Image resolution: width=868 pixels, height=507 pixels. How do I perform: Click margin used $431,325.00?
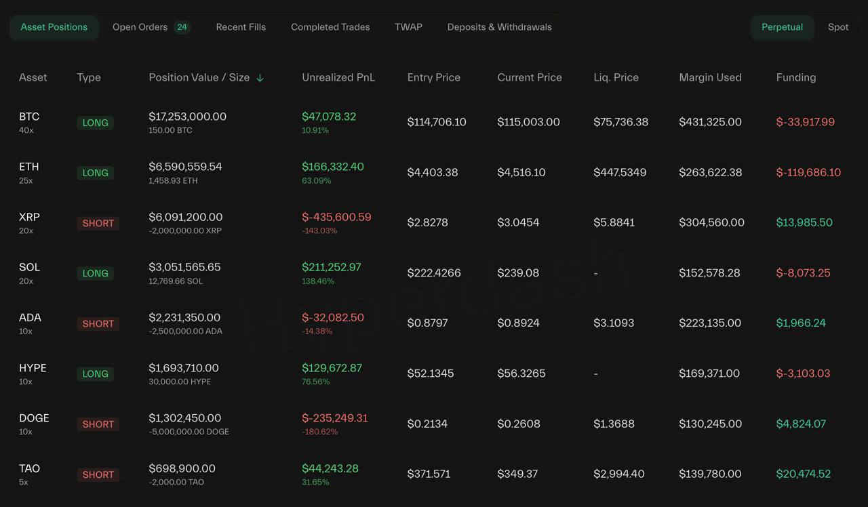710,122
